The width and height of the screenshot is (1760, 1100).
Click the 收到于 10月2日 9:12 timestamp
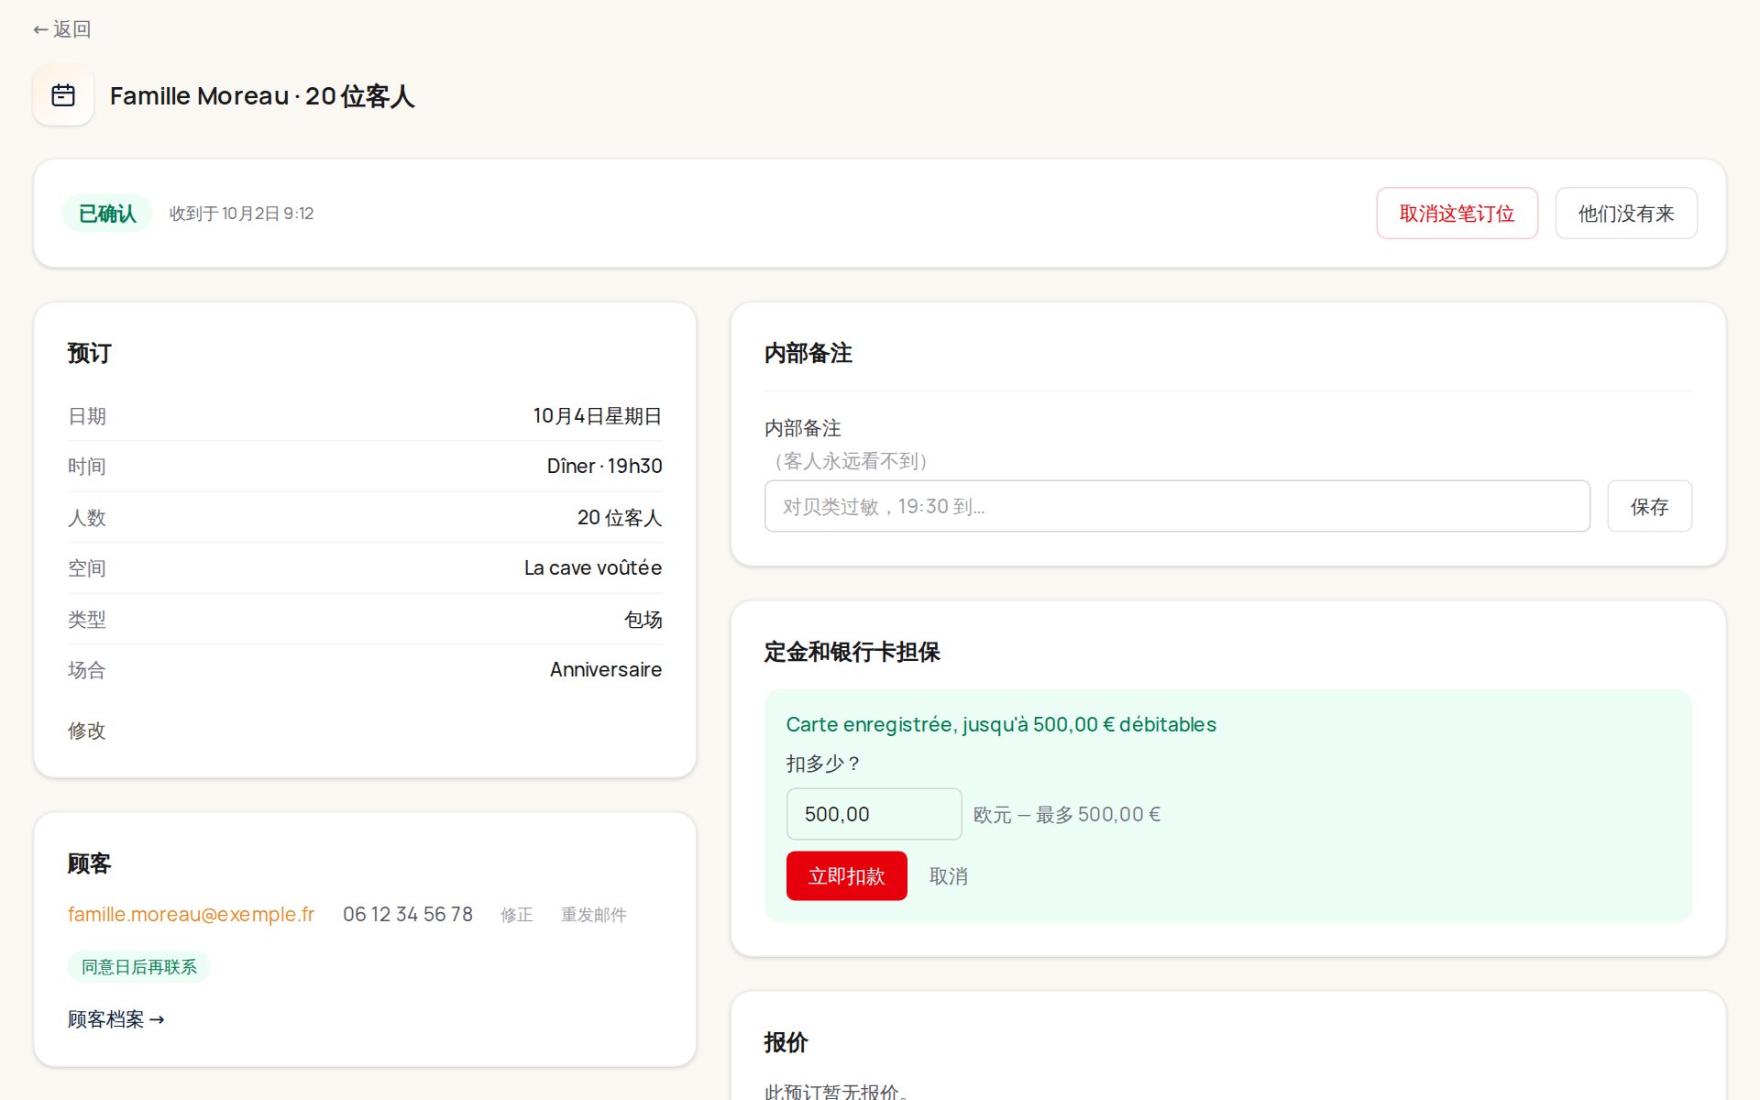pos(242,214)
